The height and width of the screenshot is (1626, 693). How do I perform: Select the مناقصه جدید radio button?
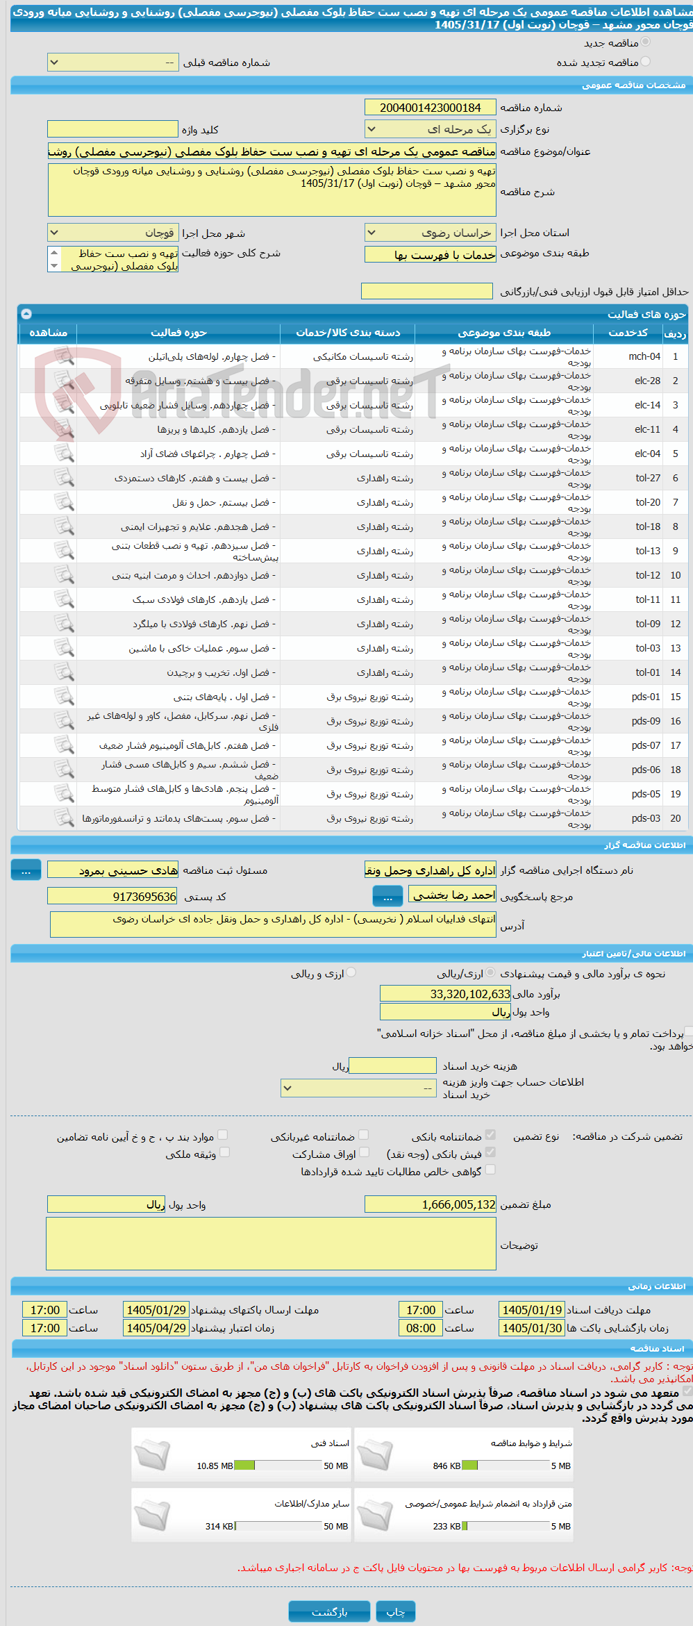click(x=646, y=42)
